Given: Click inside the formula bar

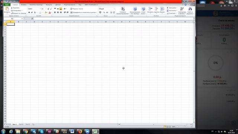Looking at the screenshot, I should pyautogui.click(x=113, y=19).
